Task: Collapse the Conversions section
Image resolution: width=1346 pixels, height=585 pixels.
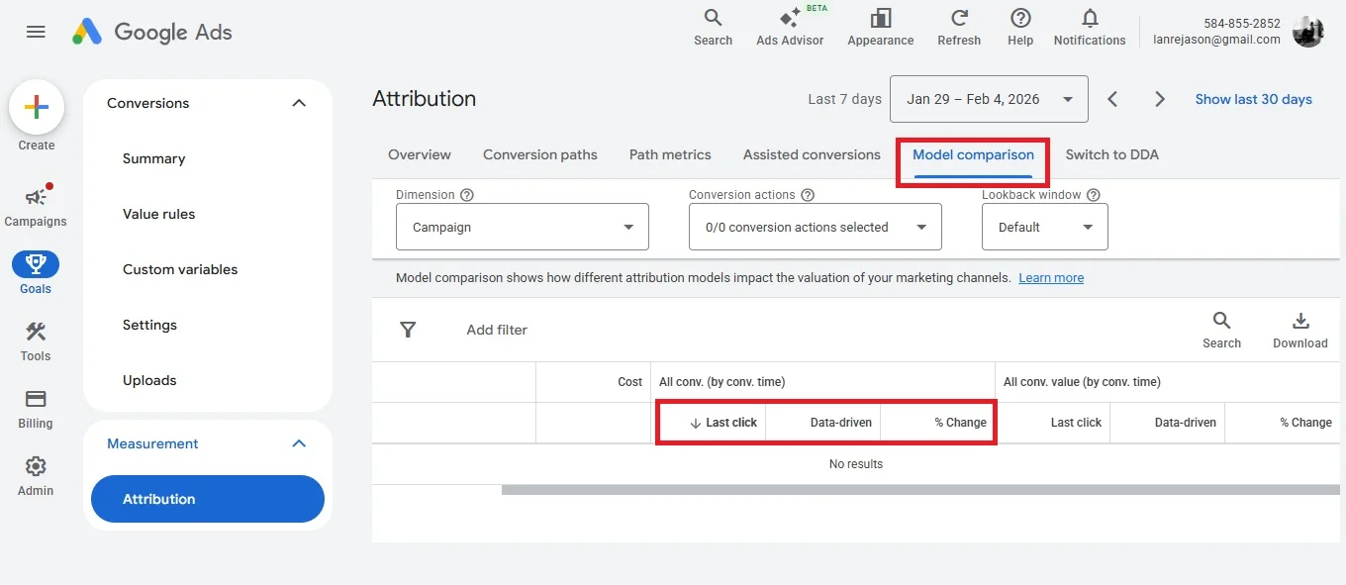Action: pos(299,102)
